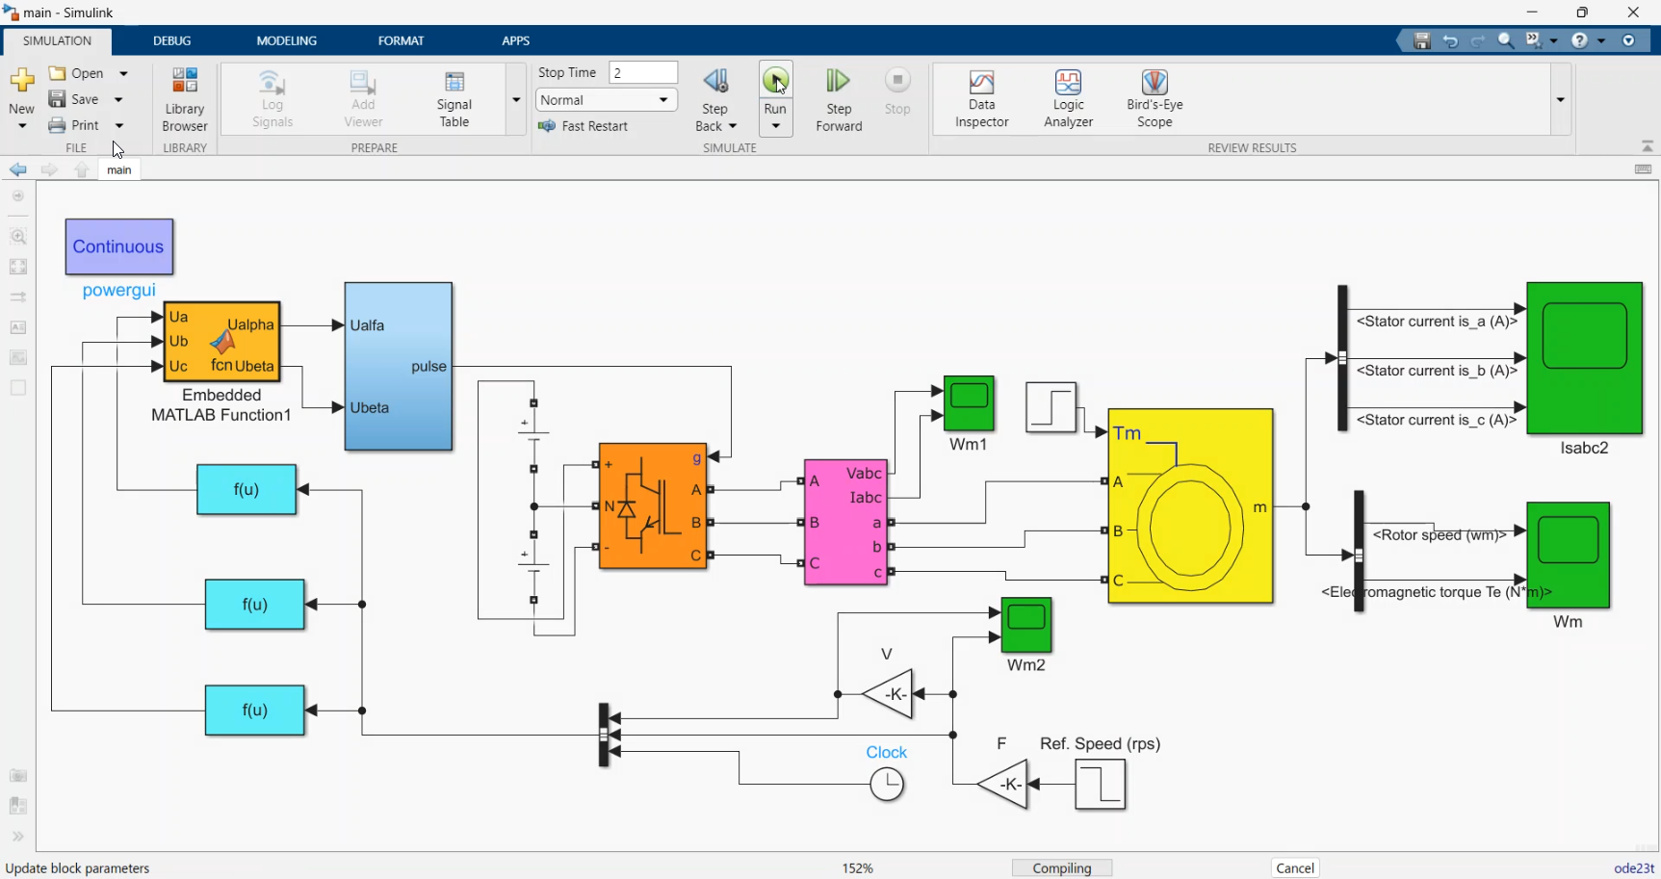Expand the Save dropdown arrow
Viewport: 1661px width, 879px height.
118,99
